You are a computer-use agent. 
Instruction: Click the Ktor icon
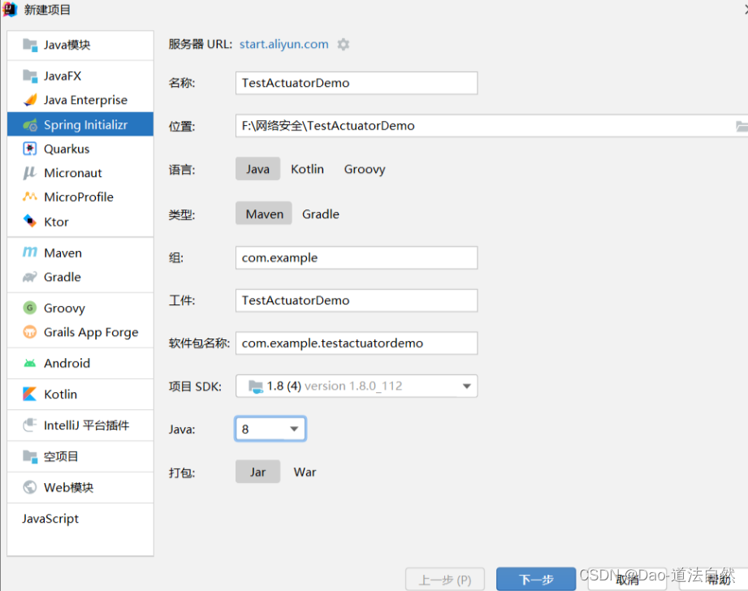pos(30,222)
